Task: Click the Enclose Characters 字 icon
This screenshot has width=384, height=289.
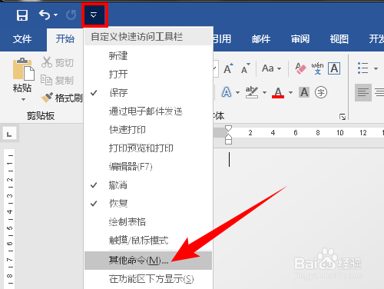Action: coord(321,92)
